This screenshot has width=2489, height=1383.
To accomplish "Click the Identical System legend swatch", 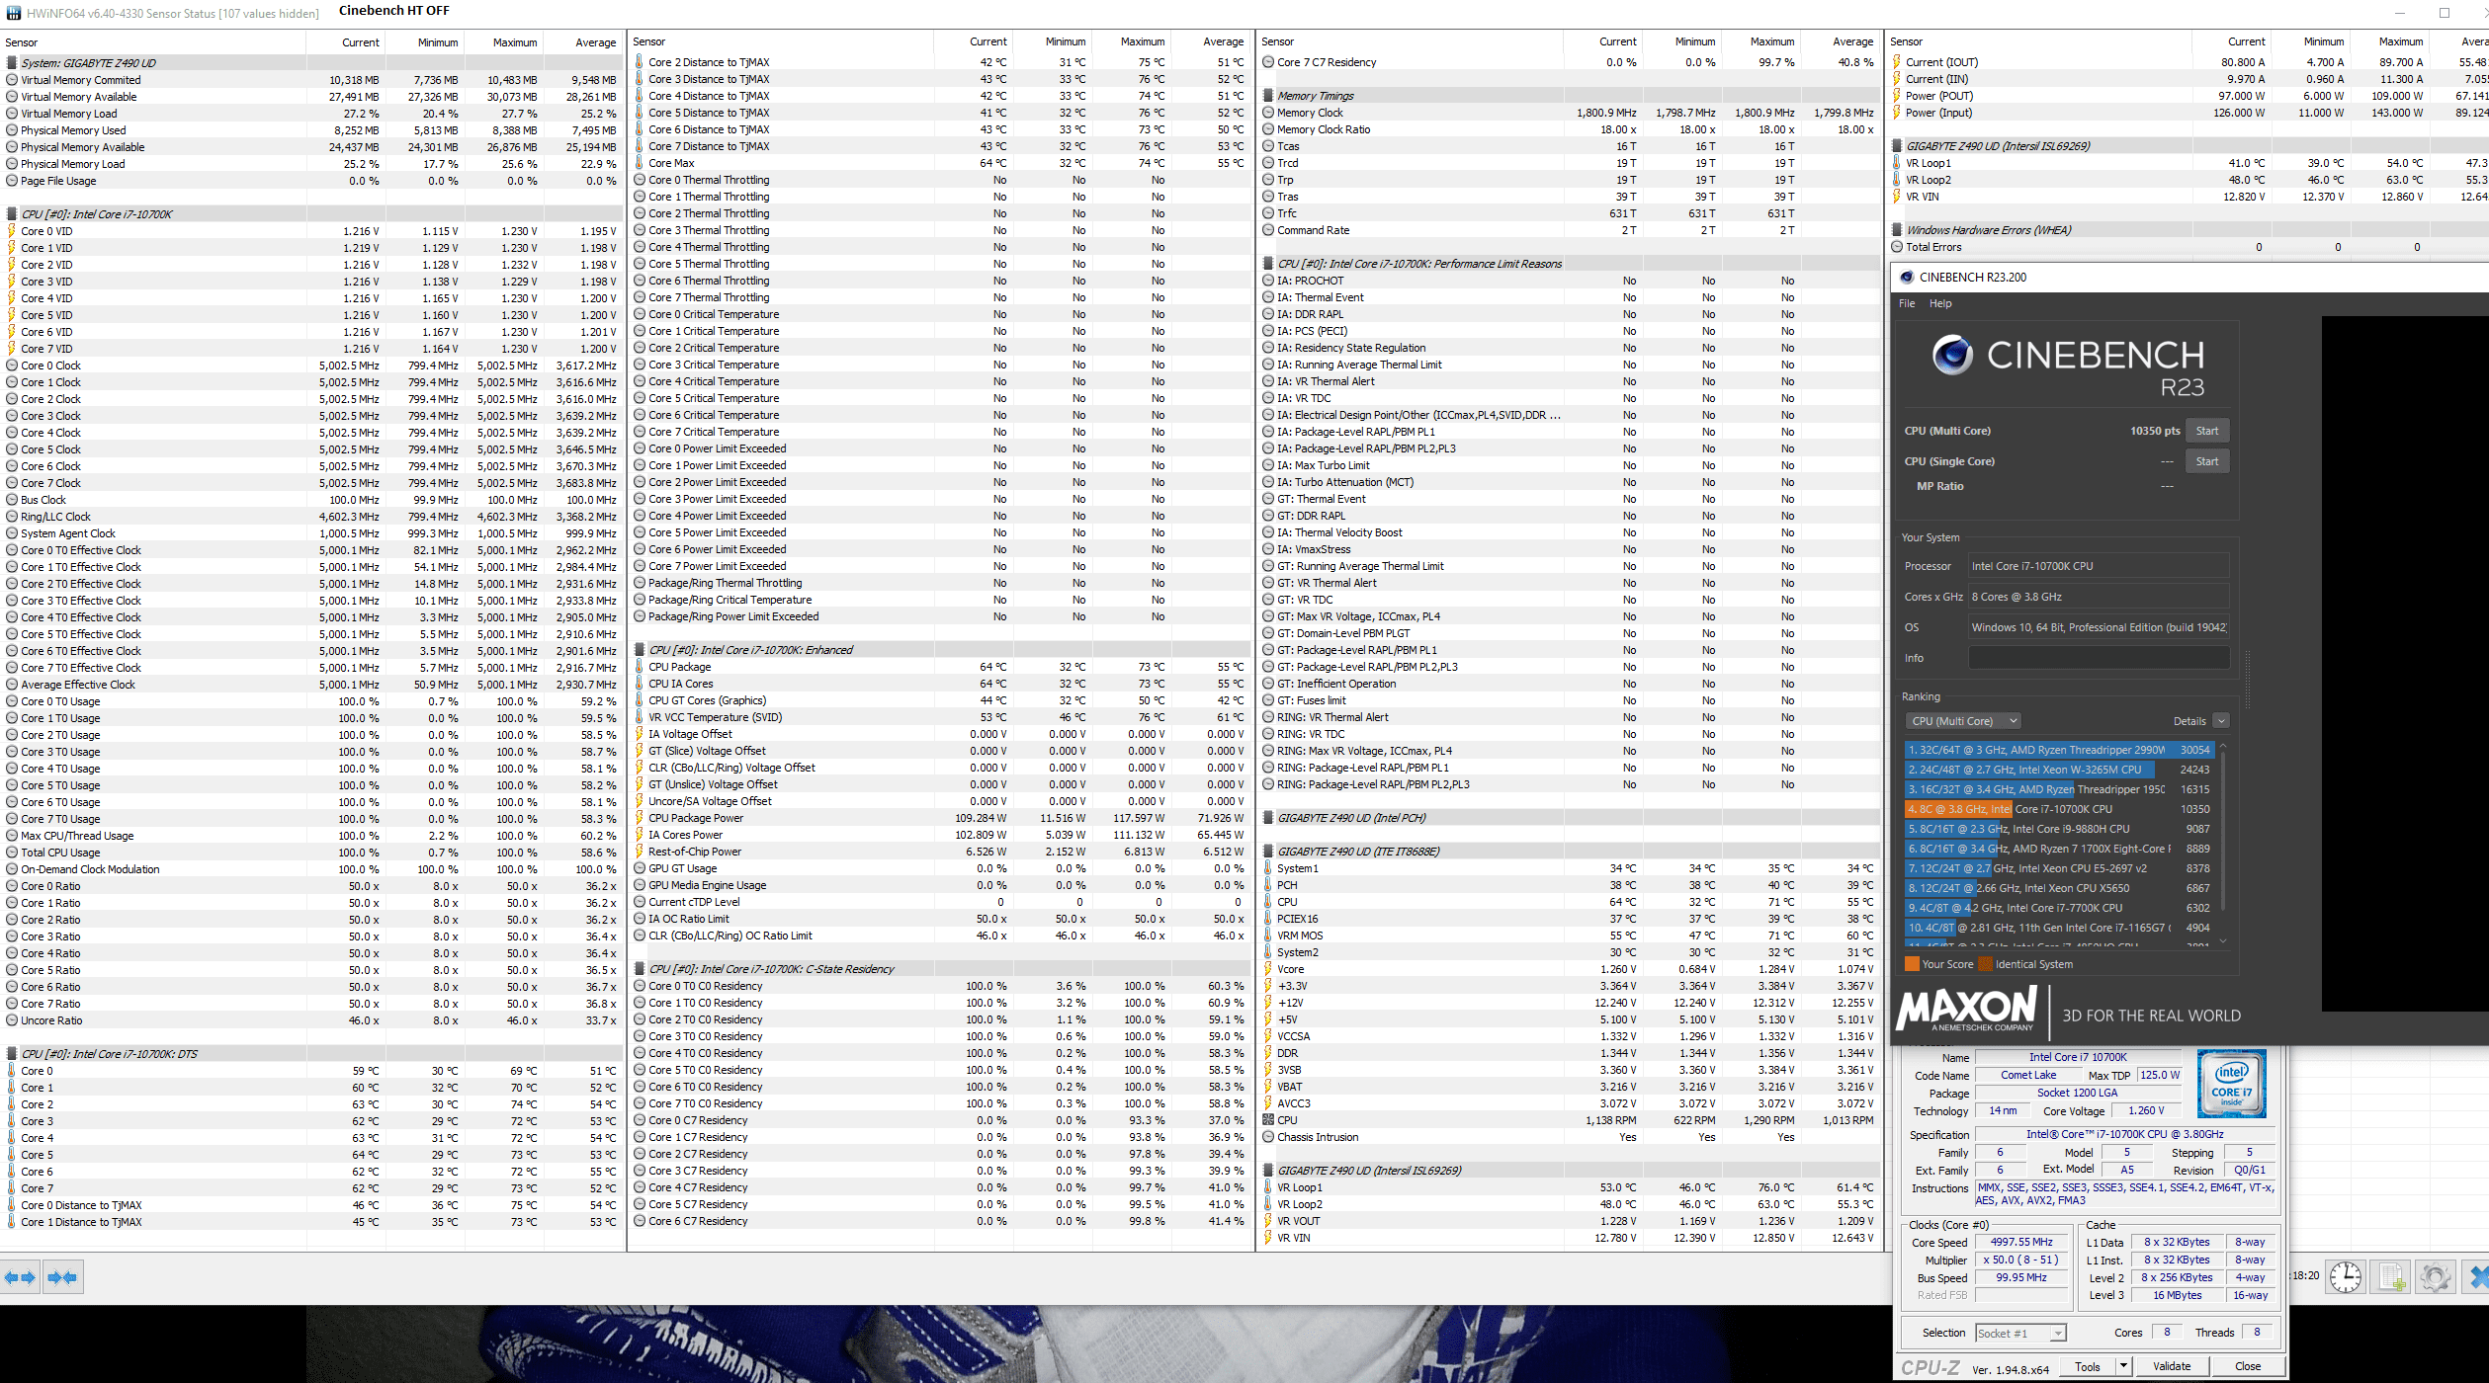I will coord(1985,964).
